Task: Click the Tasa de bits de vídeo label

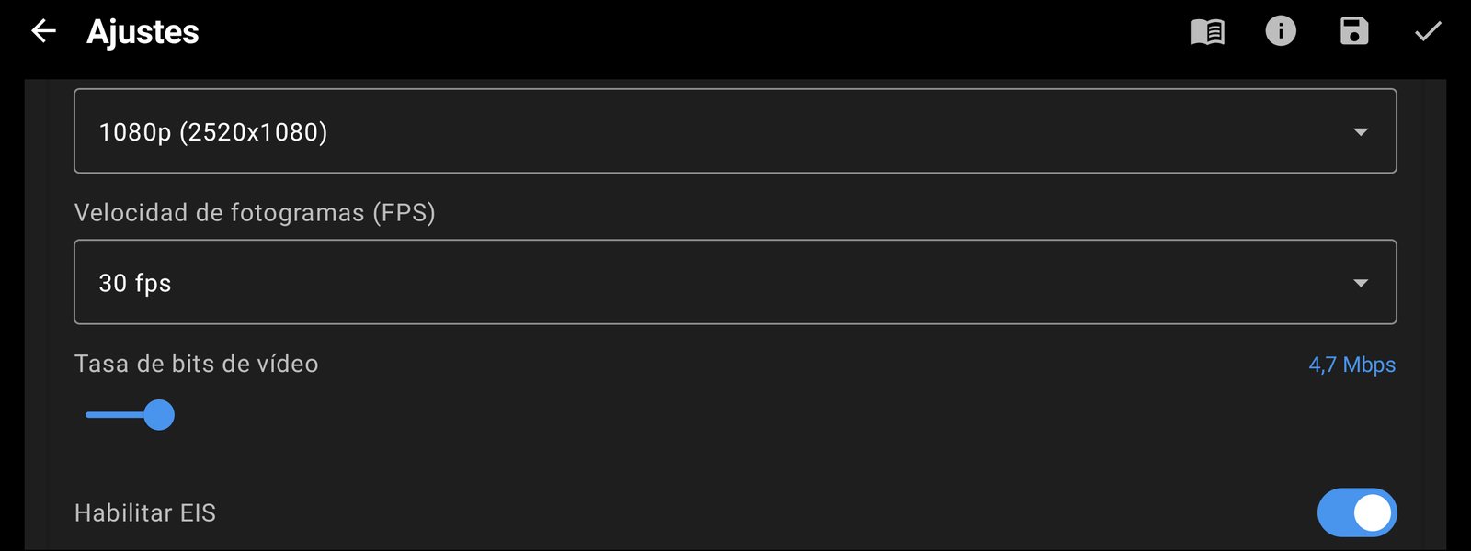Action: tap(197, 364)
